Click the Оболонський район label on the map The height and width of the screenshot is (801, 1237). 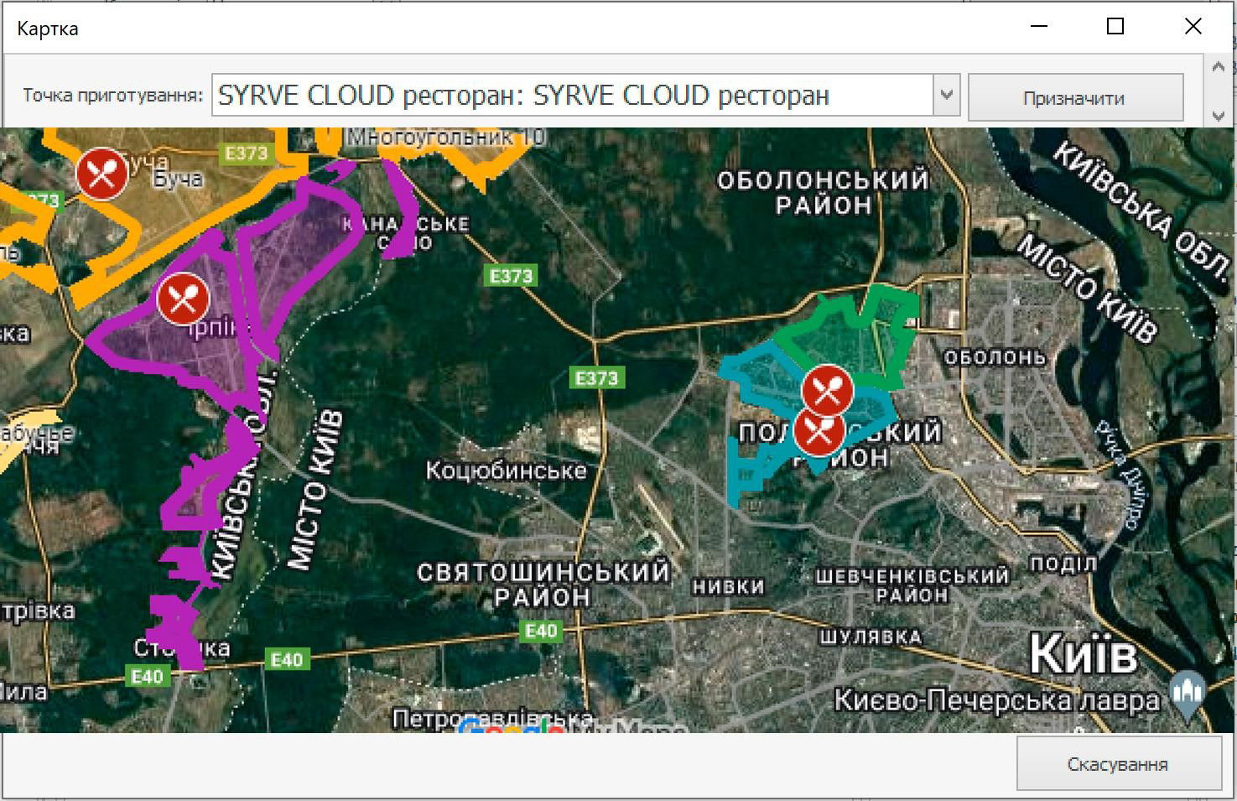click(823, 192)
